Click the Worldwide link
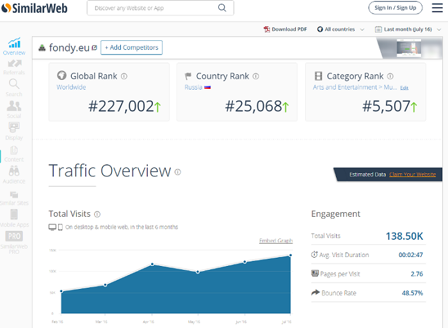 71,88
